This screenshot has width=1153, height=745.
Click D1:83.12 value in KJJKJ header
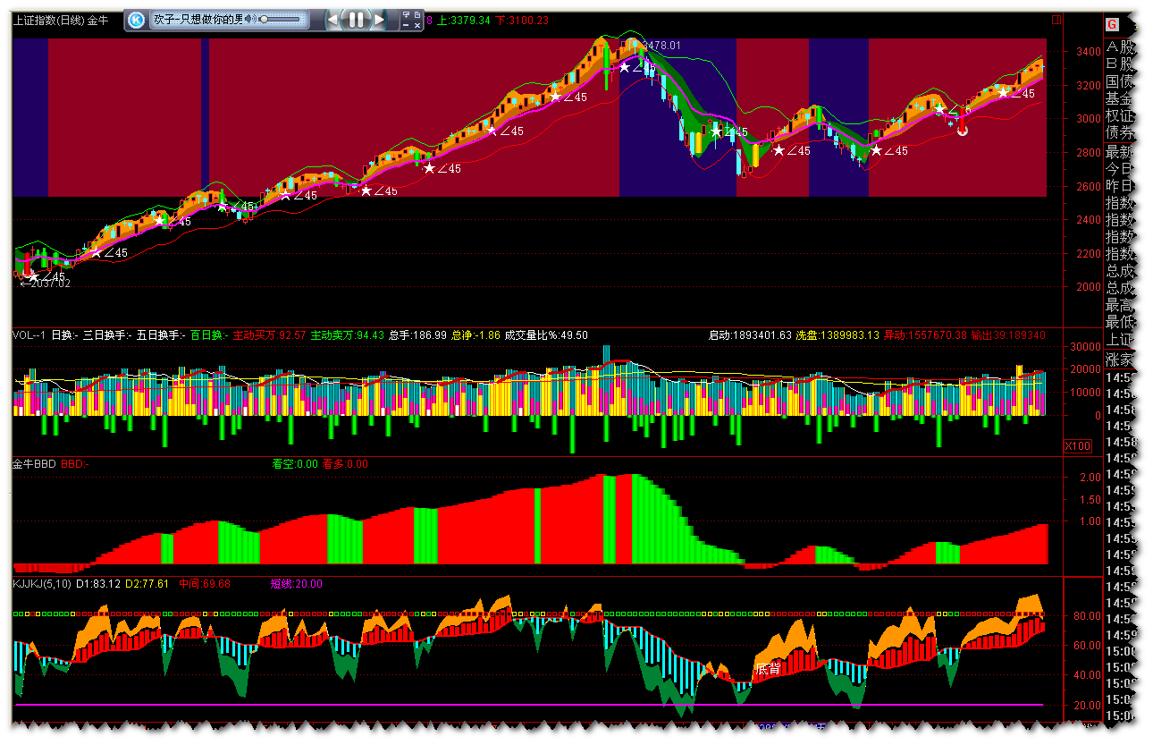click(x=98, y=584)
